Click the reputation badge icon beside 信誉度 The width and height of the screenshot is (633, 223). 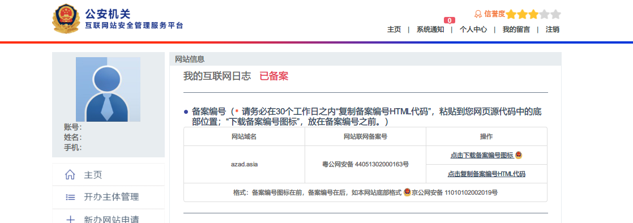(x=478, y=14)
